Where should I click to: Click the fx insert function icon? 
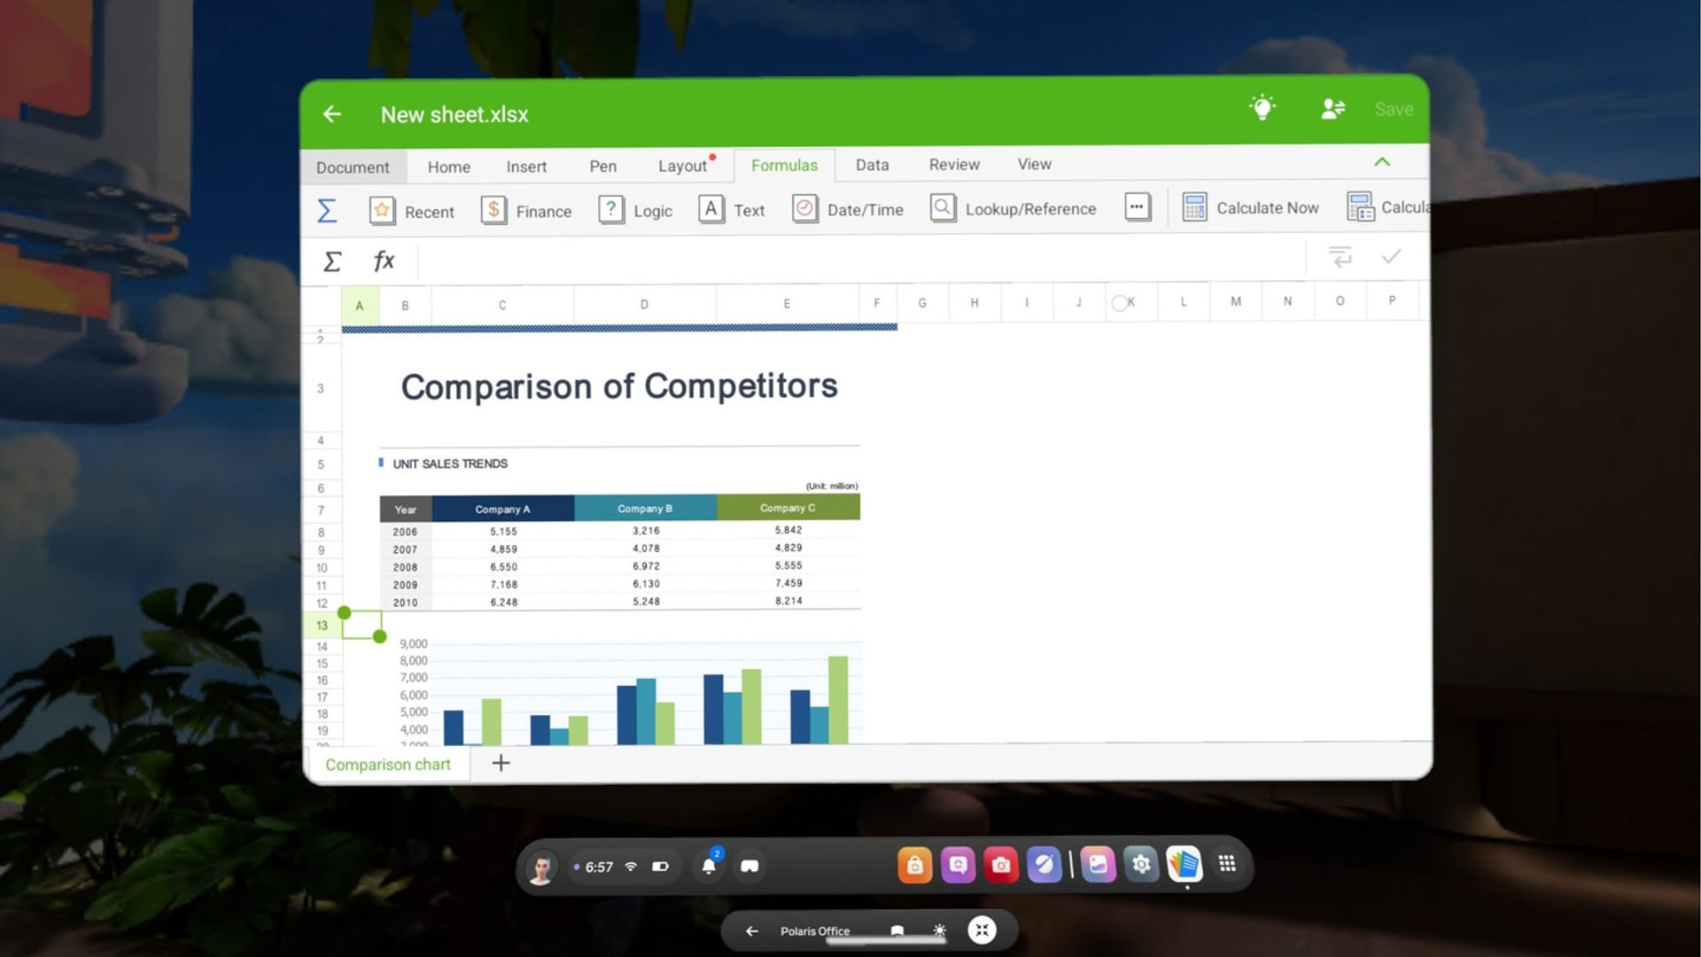click(x=384, y=261)
